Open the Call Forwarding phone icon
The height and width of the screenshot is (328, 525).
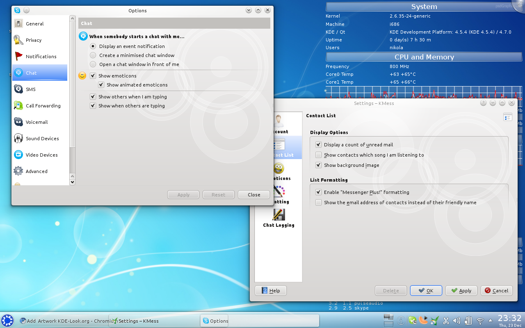coord(18,105)
